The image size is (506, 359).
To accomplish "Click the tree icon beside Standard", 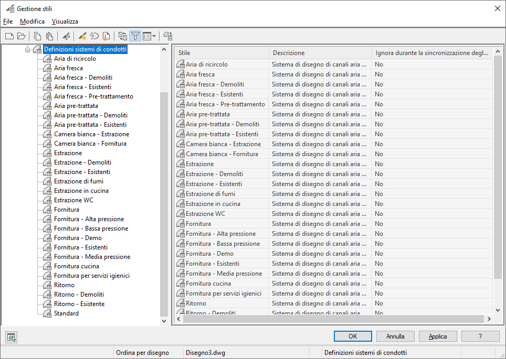I will click(47, 313).
